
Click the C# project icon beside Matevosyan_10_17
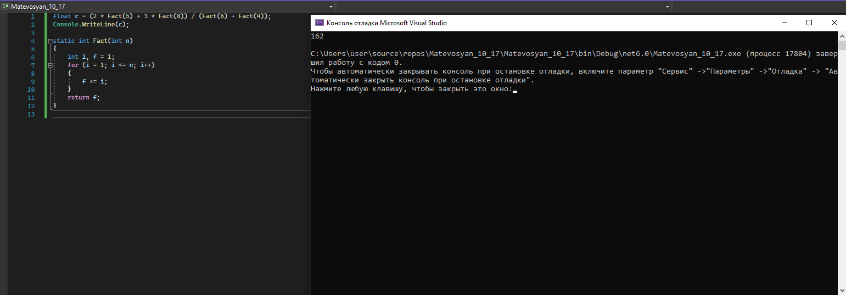tap(5, 6)
